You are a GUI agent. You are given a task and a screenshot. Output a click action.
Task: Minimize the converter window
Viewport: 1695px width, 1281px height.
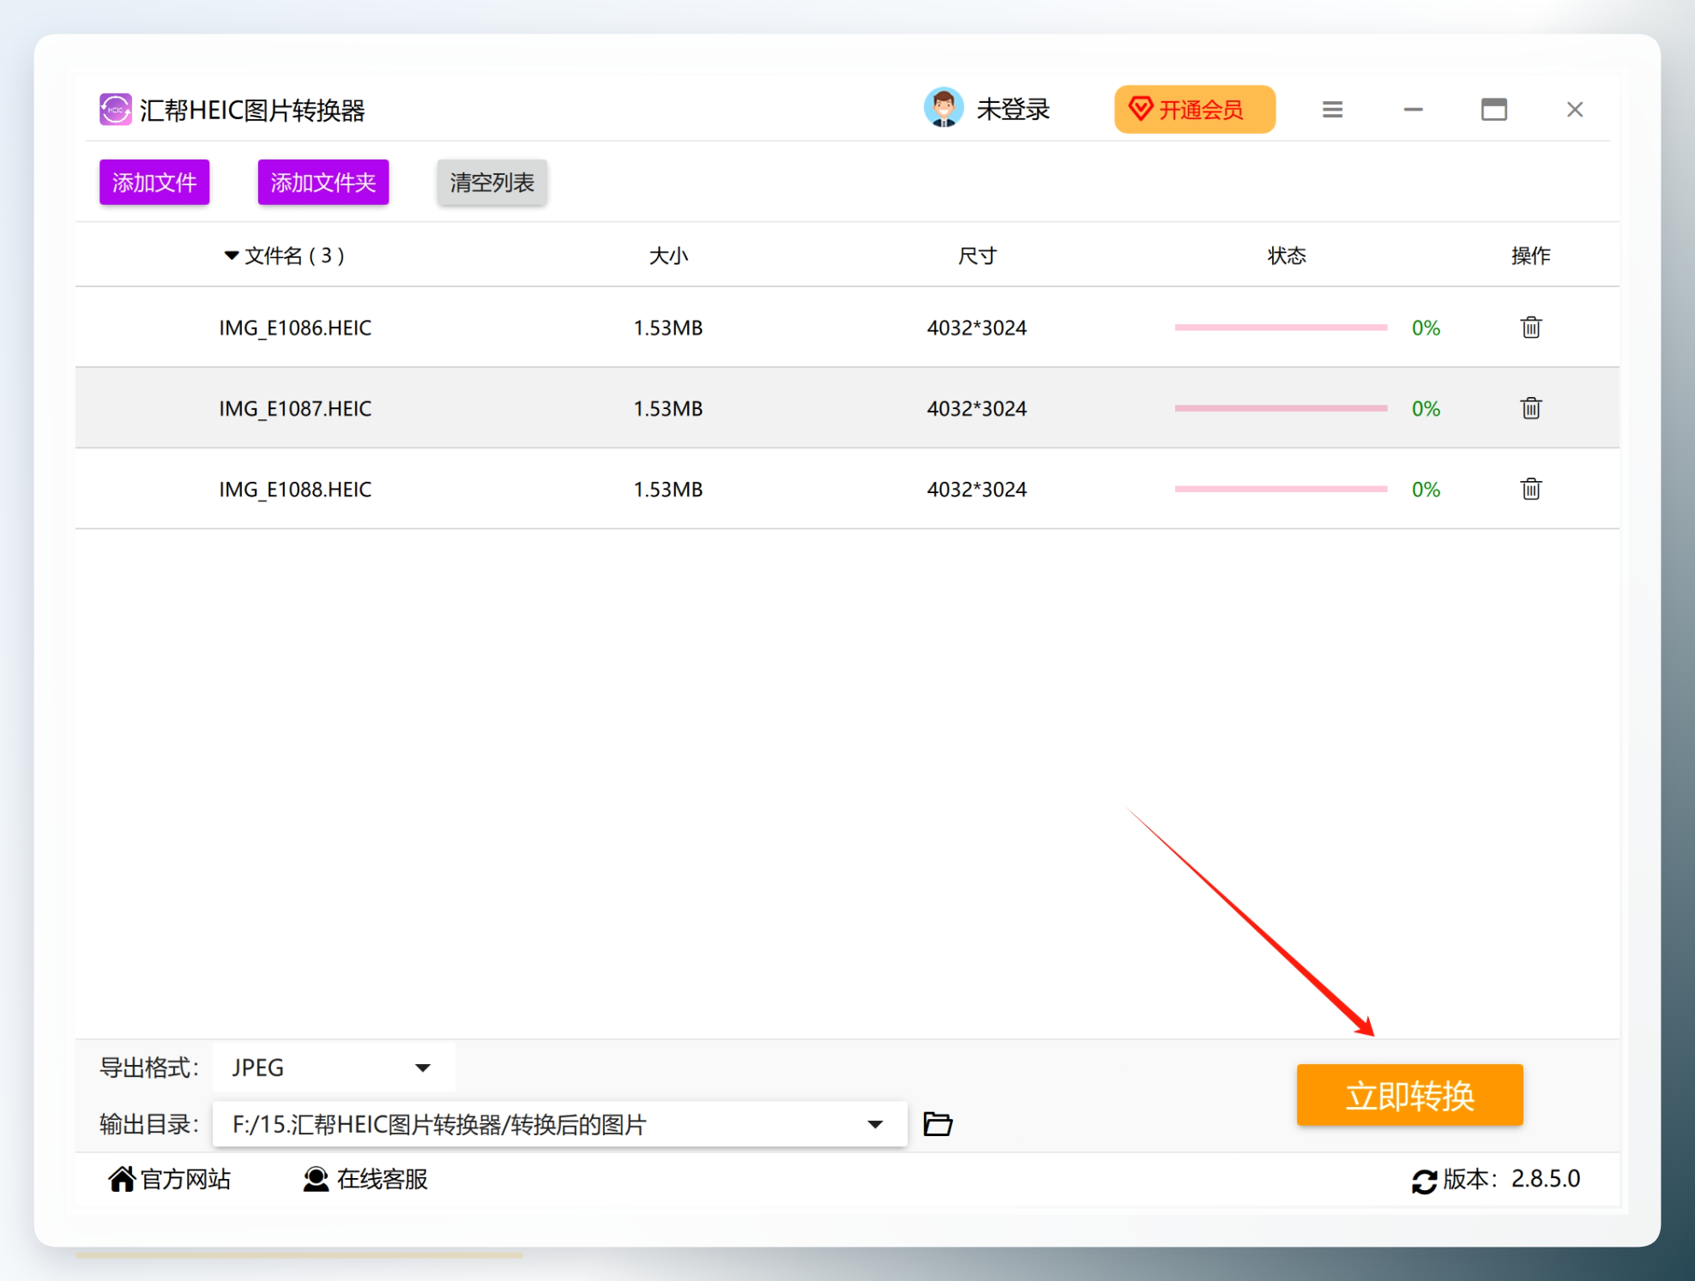point(1414,110)
